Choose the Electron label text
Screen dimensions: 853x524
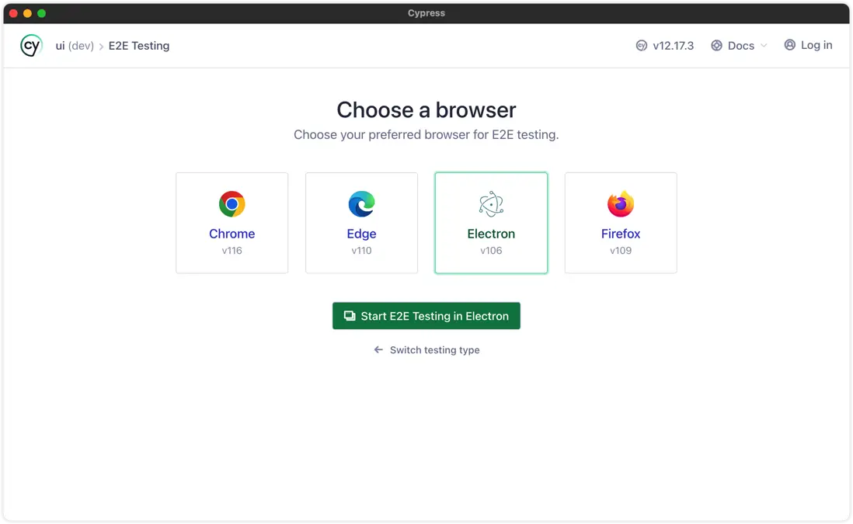(491, 234)
